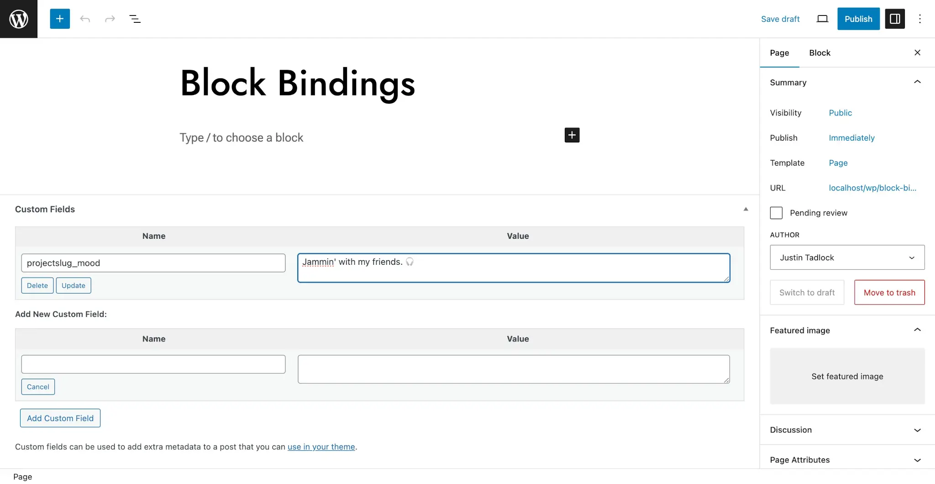Open the document overview list icon
This screenshot has height=484, width=935.
[135, 19]
